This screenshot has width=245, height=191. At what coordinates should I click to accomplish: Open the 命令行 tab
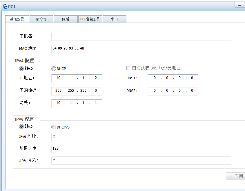pyautogui.click(x=41, y=19)
